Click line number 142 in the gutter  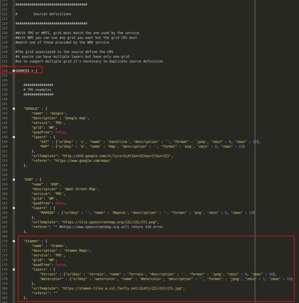[x=5, y=109]
